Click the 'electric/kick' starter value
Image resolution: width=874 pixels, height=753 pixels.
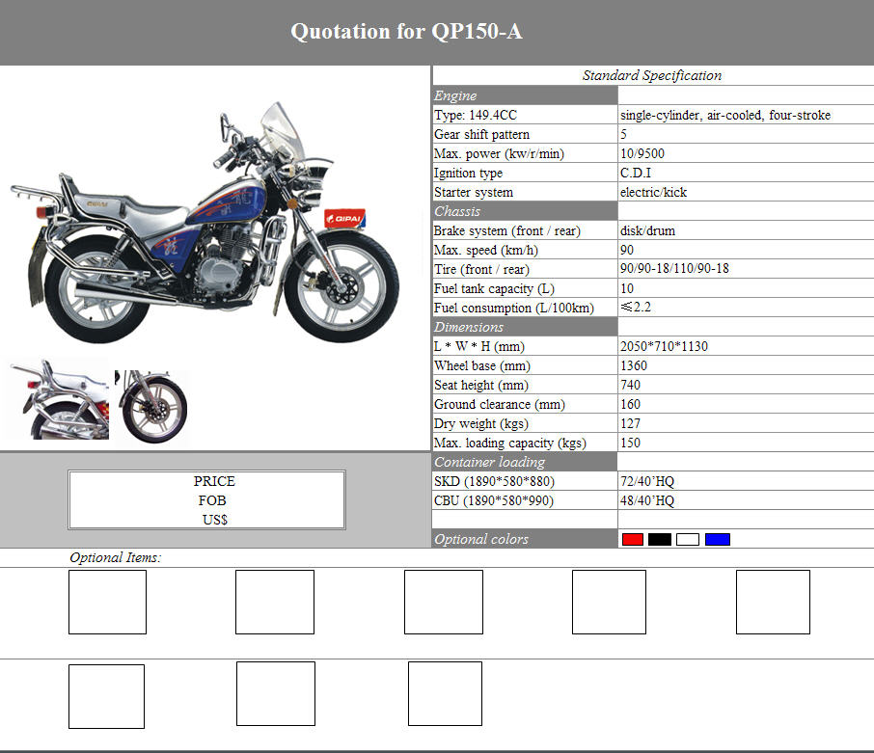click(653, 192)
